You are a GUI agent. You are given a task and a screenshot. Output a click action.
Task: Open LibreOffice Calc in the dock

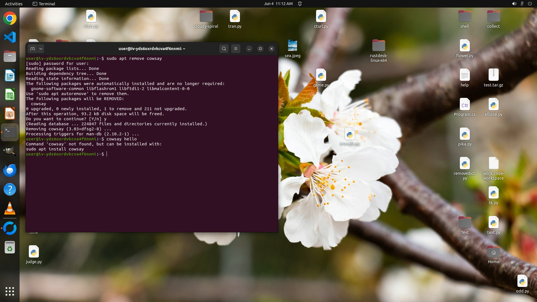(x=10, y=95)
